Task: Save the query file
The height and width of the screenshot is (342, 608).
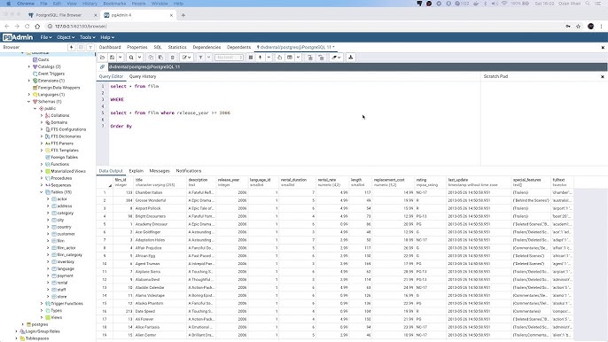Action: tap(112, 58)
